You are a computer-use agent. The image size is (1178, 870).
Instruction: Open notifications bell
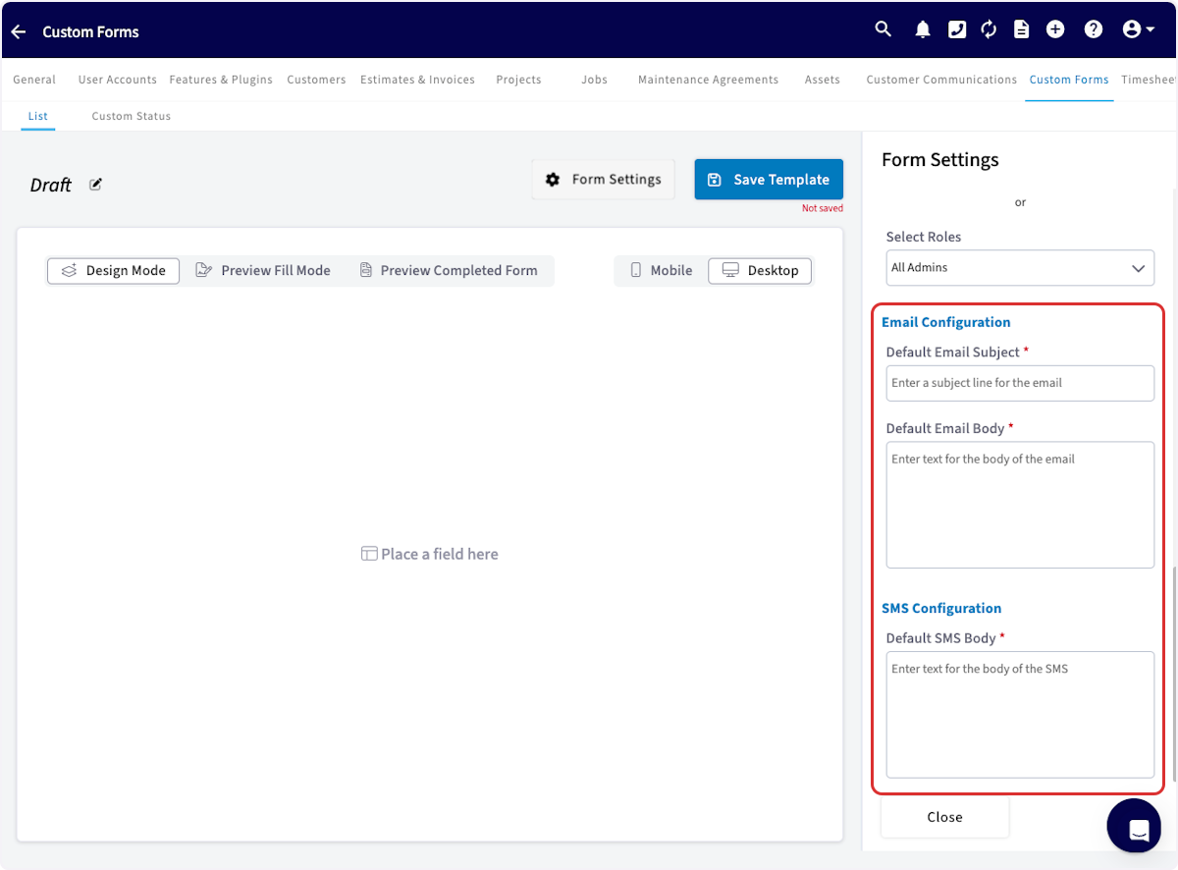coord(923,30)
